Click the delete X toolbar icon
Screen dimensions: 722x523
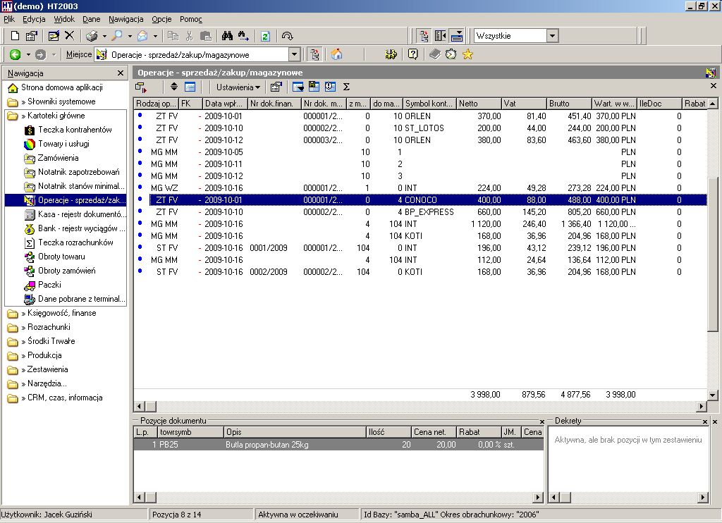70,35
